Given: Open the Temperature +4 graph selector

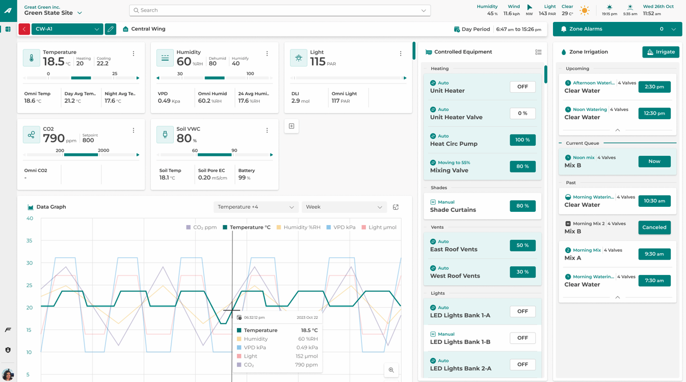Looking at the screenshot, I should 255,207.
